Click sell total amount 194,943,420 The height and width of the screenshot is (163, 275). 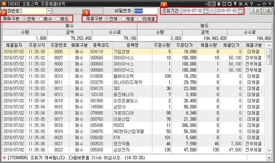click(x=215, y=38)
